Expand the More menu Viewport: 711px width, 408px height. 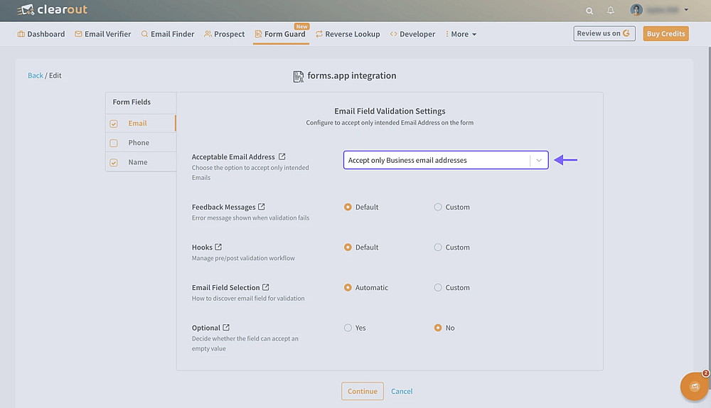click(461, 34)
